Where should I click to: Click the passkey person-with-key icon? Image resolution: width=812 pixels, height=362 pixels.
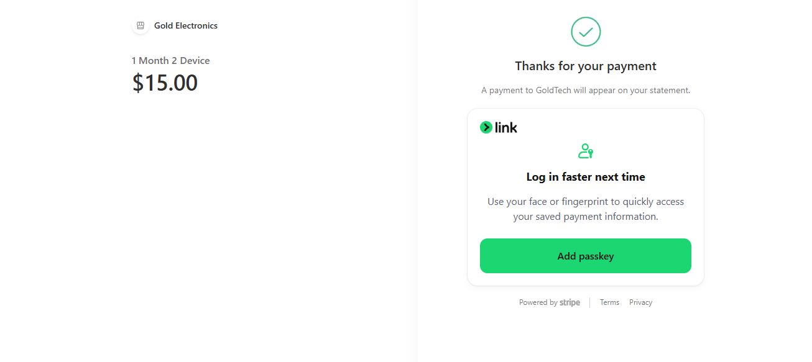tap(586, 151)
